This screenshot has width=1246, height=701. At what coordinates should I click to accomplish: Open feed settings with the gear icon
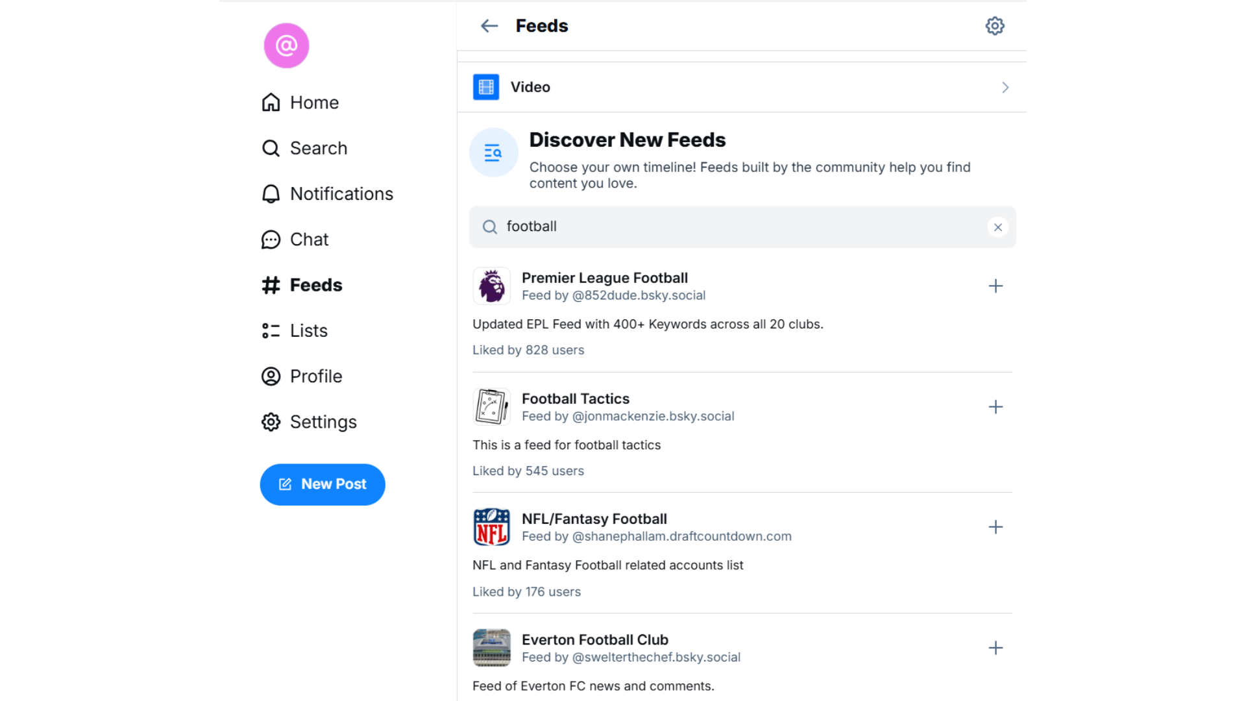995,26
